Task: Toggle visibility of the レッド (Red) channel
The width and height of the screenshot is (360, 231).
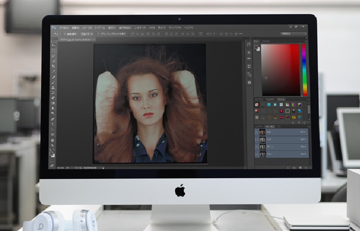Action: pyautogui.click(x=257, y=139)
